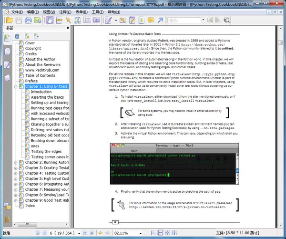Open the 注释(C) menu
The width and height of the screenshot is (286, 239).
(x=65, y=12)
